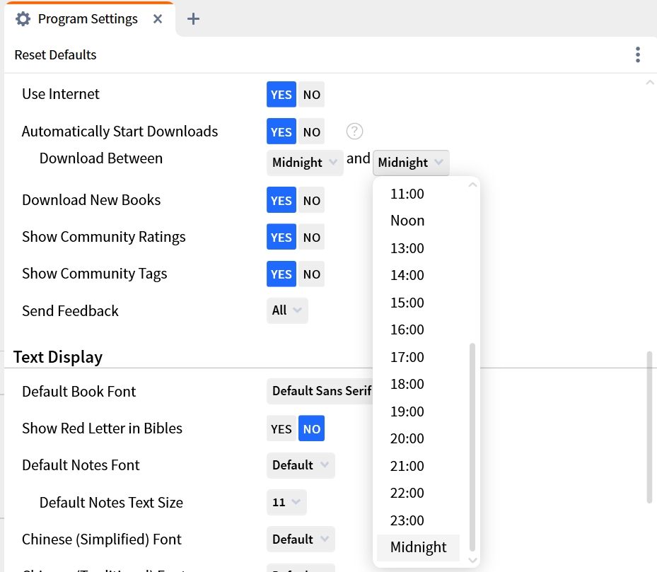
Task: Enable Show Red Letter in Bibles YES
Action: (281, 428)
